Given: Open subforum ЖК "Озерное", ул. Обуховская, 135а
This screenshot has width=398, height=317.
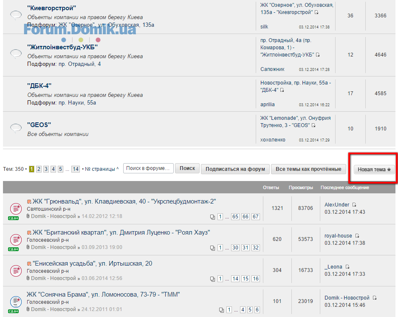Looking at the screenshot, I should tap(106, 25).
